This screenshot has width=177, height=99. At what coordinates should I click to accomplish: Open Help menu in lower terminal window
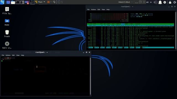pos(22,55)
